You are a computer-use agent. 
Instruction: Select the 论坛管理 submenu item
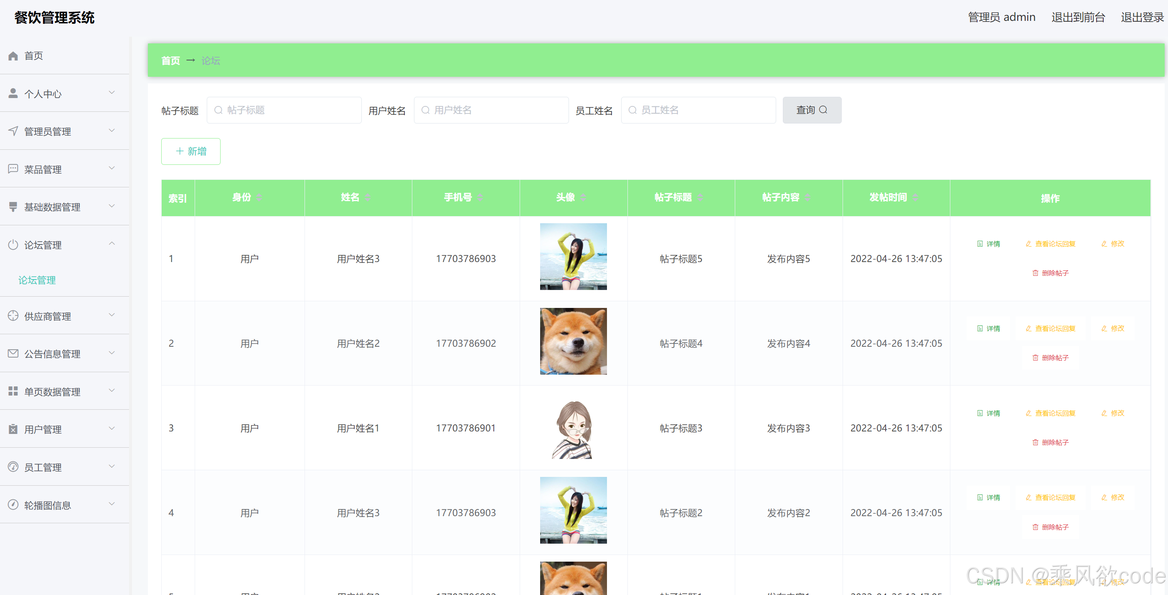(37, 280)
